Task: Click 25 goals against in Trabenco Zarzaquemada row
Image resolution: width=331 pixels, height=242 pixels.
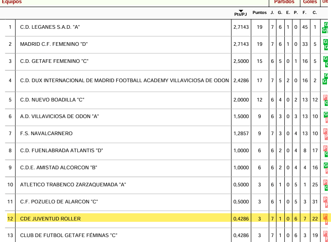Action: [315, 185]
